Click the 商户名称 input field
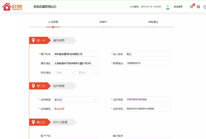This screenshot has height=139, width=206. point(75,54)
